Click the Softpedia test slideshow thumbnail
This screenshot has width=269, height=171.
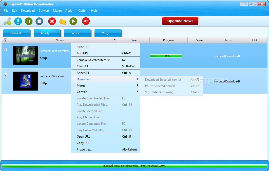coord(26,56)
